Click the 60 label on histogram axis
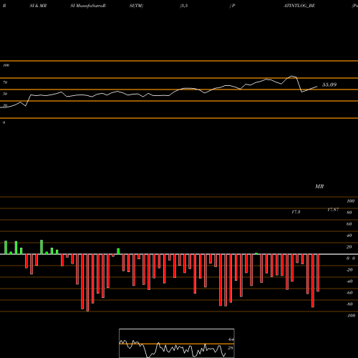358x358 pixels. point(349,224)
